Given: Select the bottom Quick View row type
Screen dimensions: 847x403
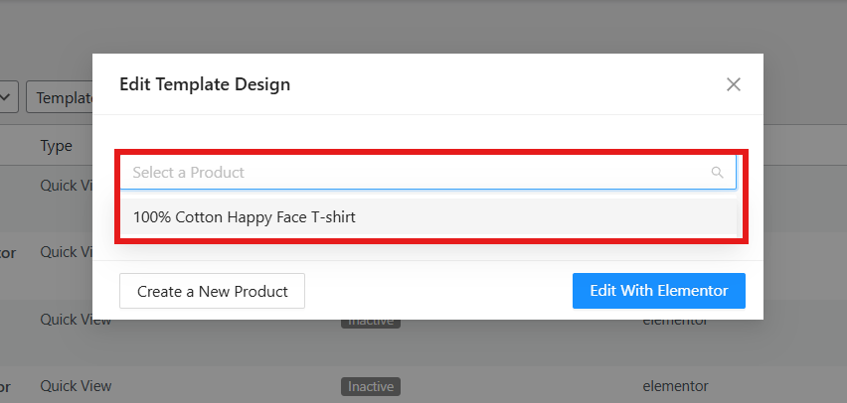Looking at the screenshot, I should click(x=76, y=385).
